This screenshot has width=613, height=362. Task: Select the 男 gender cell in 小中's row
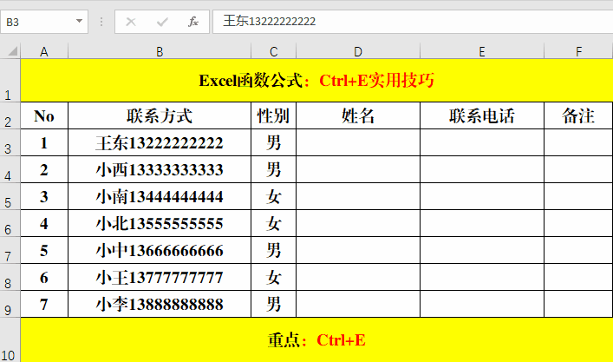(274, 251)
